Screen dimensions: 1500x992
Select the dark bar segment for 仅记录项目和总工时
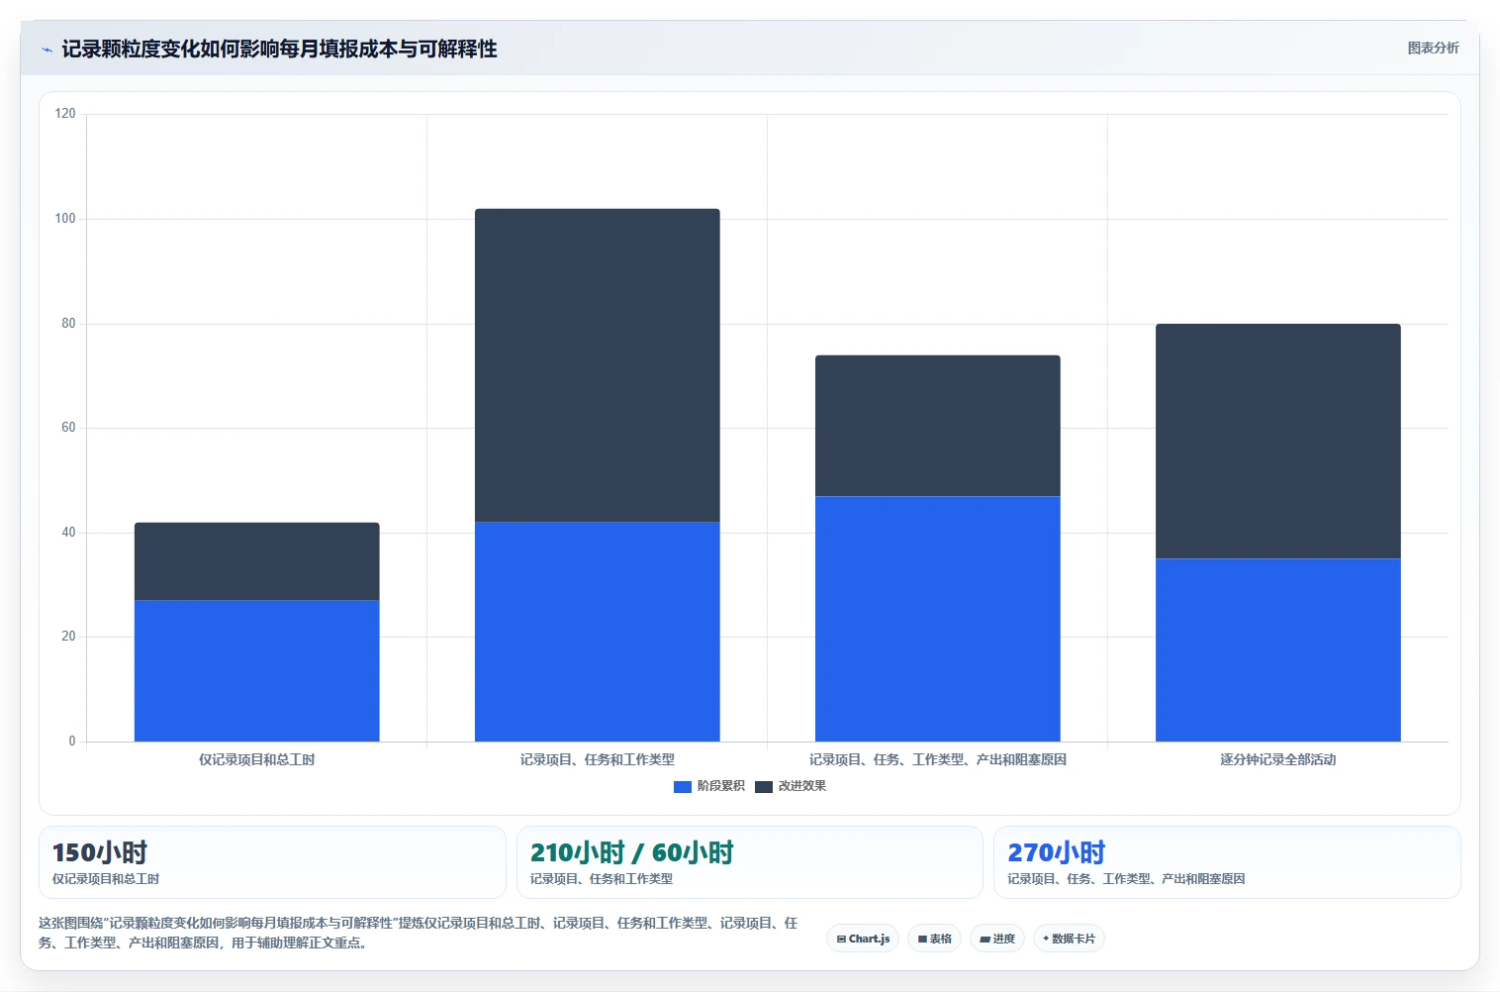(x=257, y=561)
